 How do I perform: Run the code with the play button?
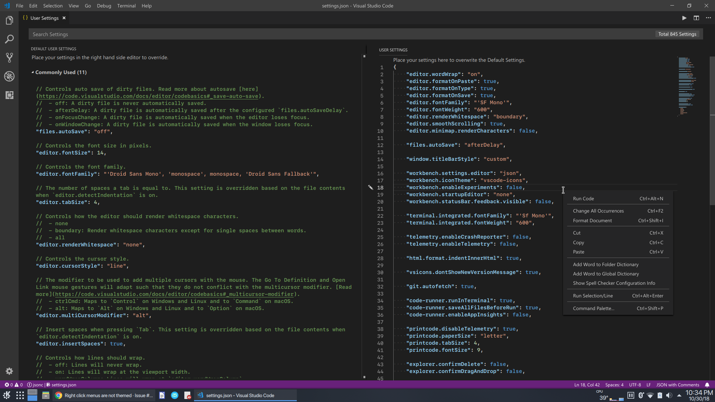pos(684,17)
